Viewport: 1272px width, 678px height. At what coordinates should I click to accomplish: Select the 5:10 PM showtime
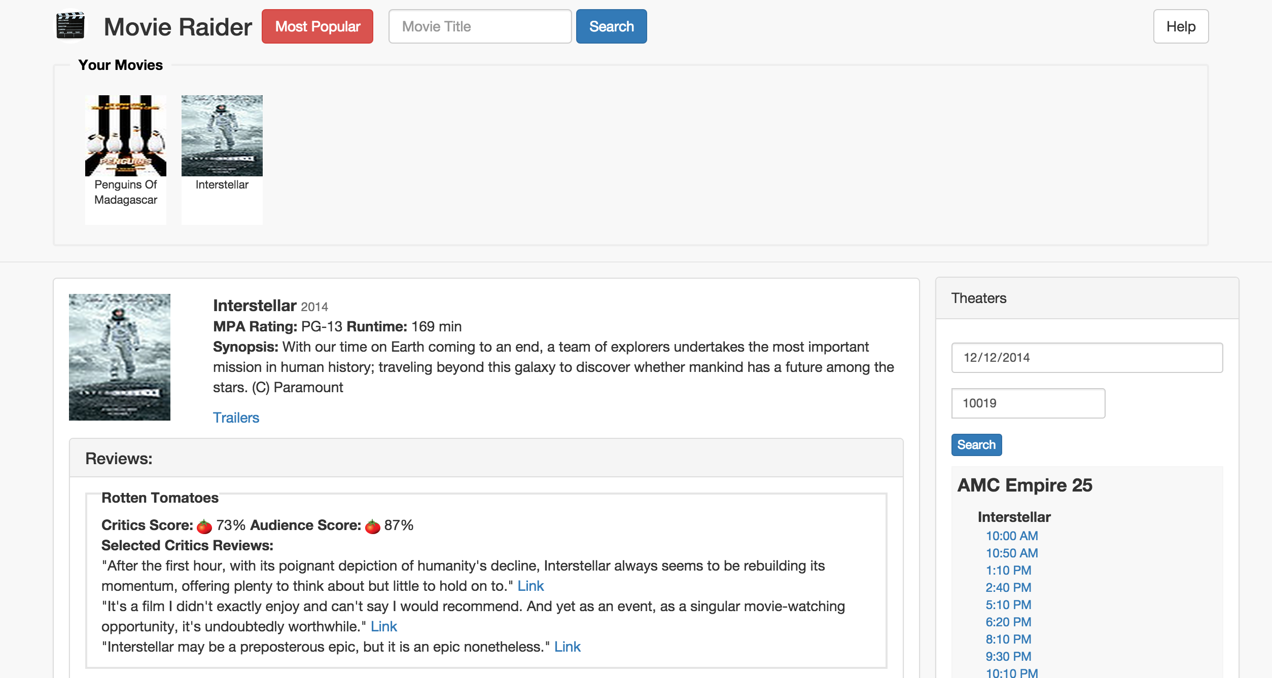tap(1008, 605)
